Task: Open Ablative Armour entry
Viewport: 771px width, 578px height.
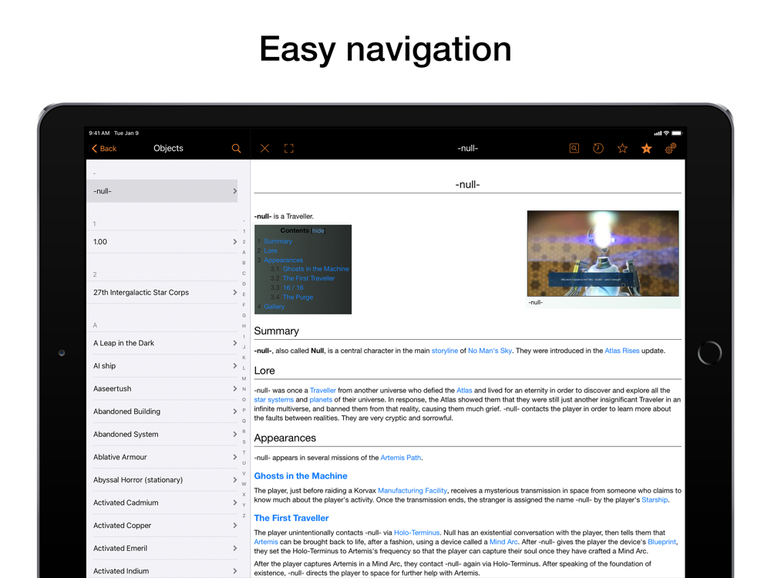Action: (x=162, y=457)
